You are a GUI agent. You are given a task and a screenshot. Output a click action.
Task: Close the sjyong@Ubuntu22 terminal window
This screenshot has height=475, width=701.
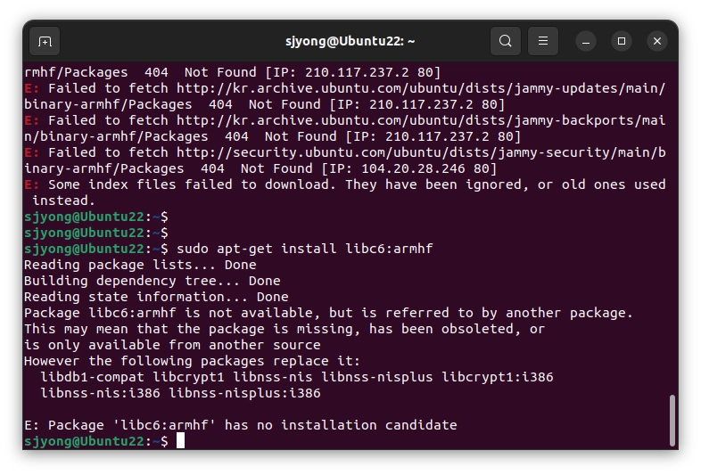click(657, 42)
